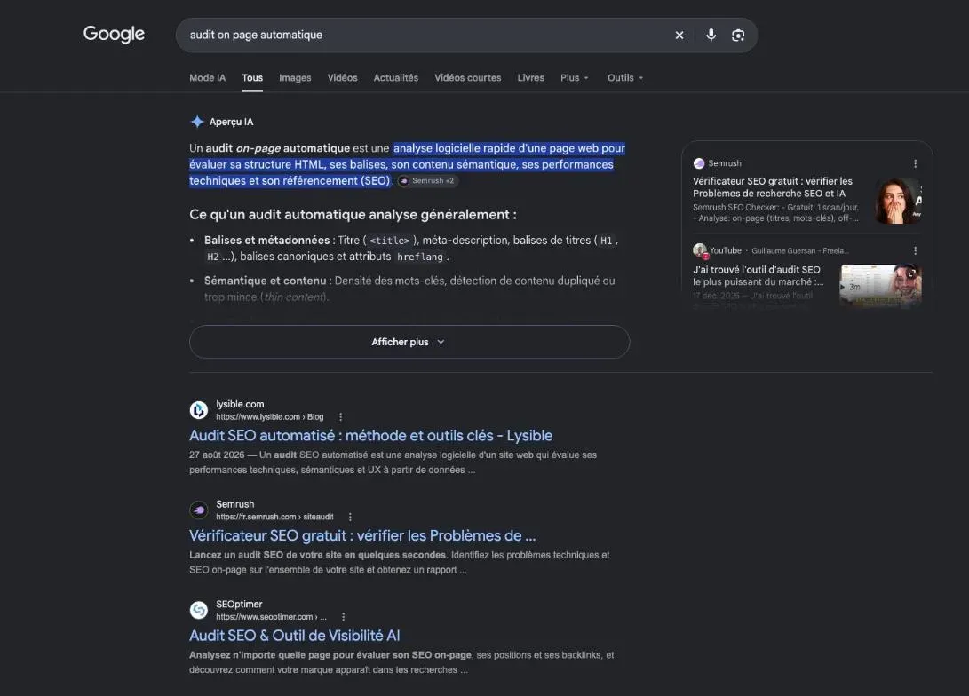Click the Semrush source card icon
969x696 pixels.
(x=699, y=163)
